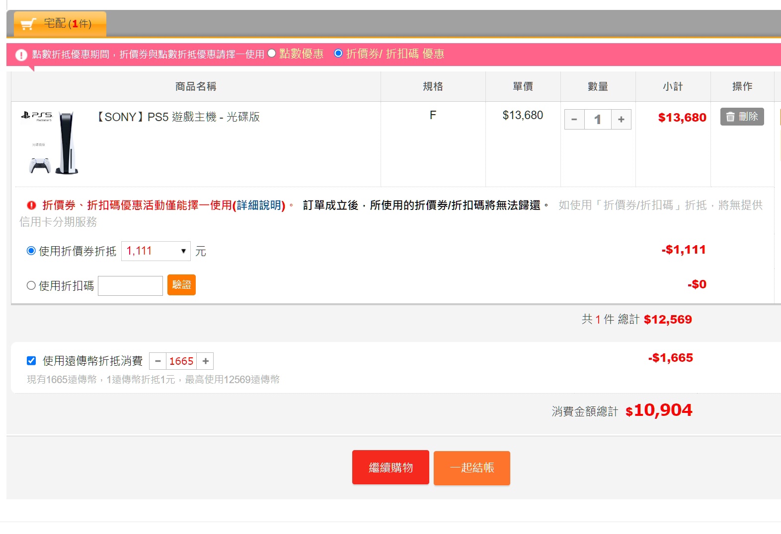Decrease 遠傳幣 amount with minus button
This screenshot has width=781, height=534.
[x=158, y=361]
